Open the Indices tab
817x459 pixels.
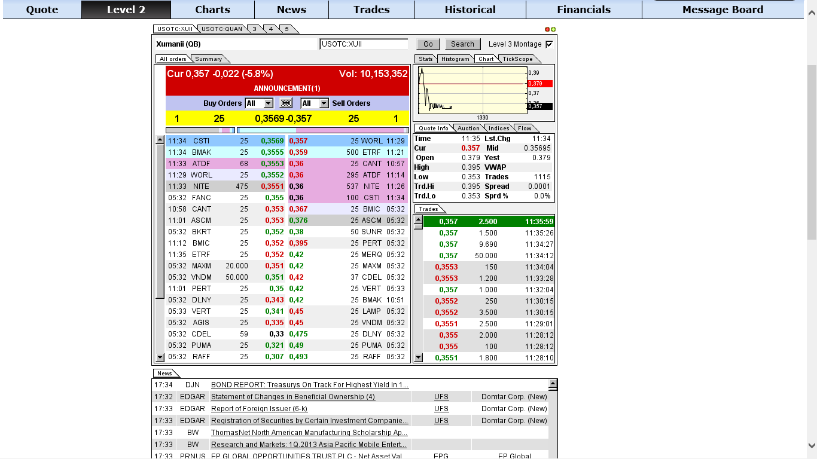499,128
